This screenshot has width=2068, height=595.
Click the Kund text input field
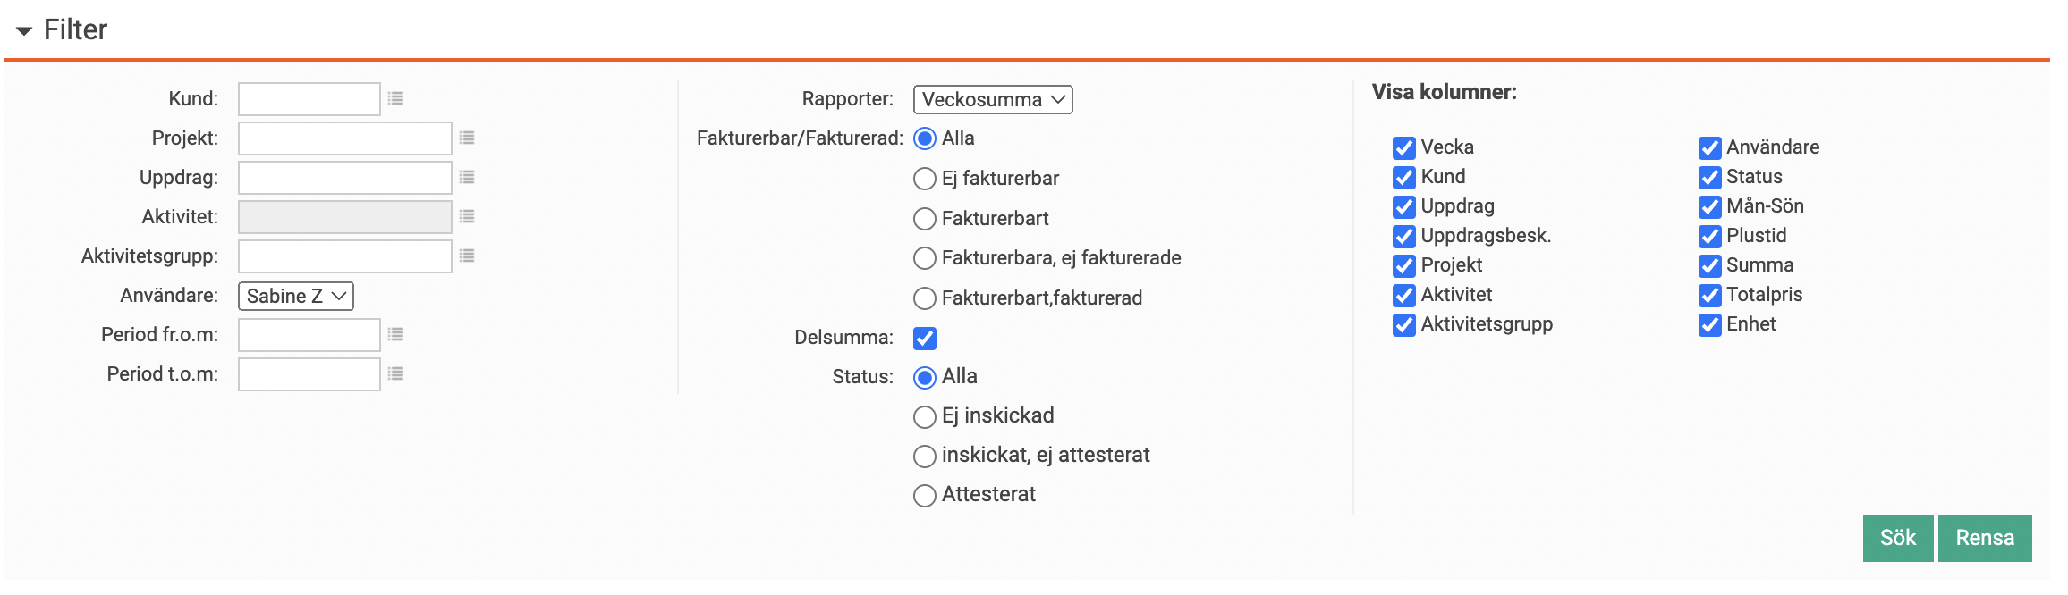pos(309,99)
